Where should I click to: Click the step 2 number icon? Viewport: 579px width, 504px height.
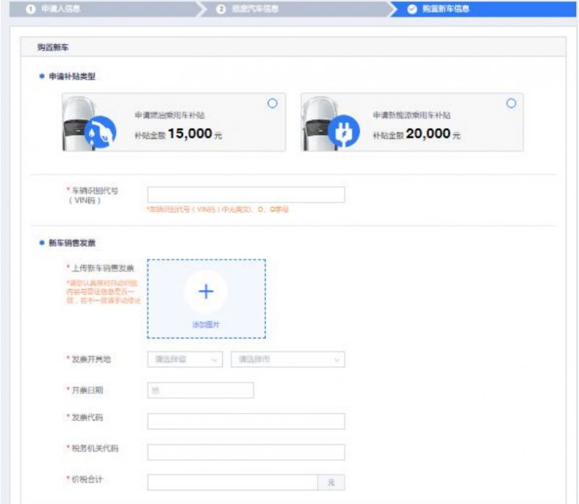coord(221,9)
